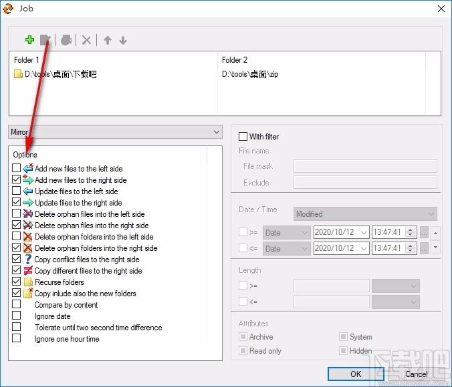Click the <= row time 13:47:41 spinner

click(410, 248)
